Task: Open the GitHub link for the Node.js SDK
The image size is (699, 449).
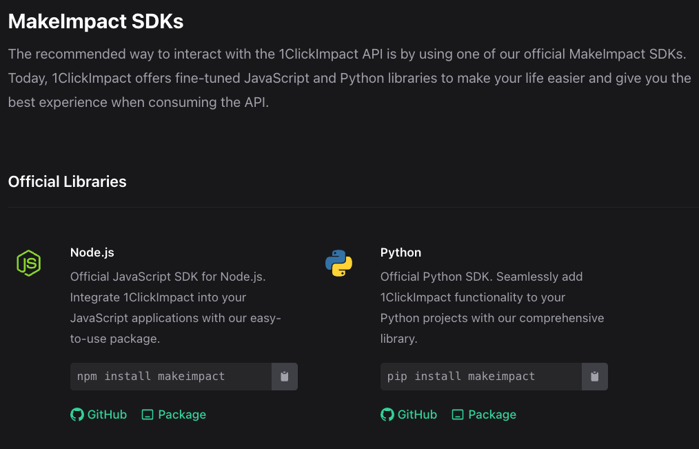Action: point(99,415)
